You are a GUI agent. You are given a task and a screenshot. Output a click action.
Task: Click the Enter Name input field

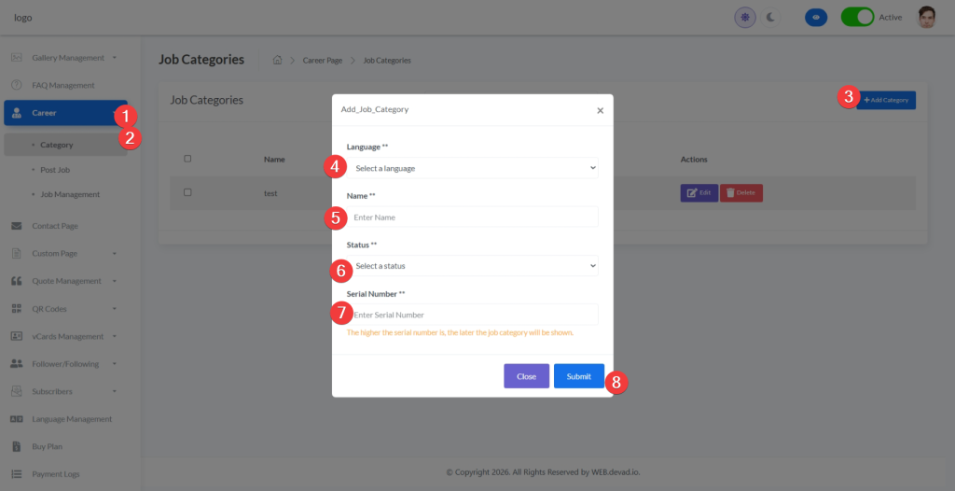[x=472, y=217]
